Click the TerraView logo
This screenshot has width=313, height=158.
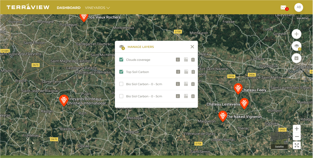coord(28,7)
